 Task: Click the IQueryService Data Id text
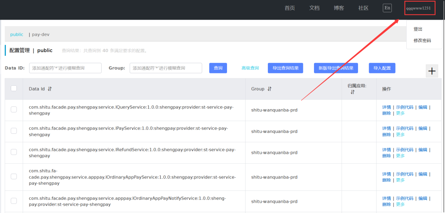[131, 110]
